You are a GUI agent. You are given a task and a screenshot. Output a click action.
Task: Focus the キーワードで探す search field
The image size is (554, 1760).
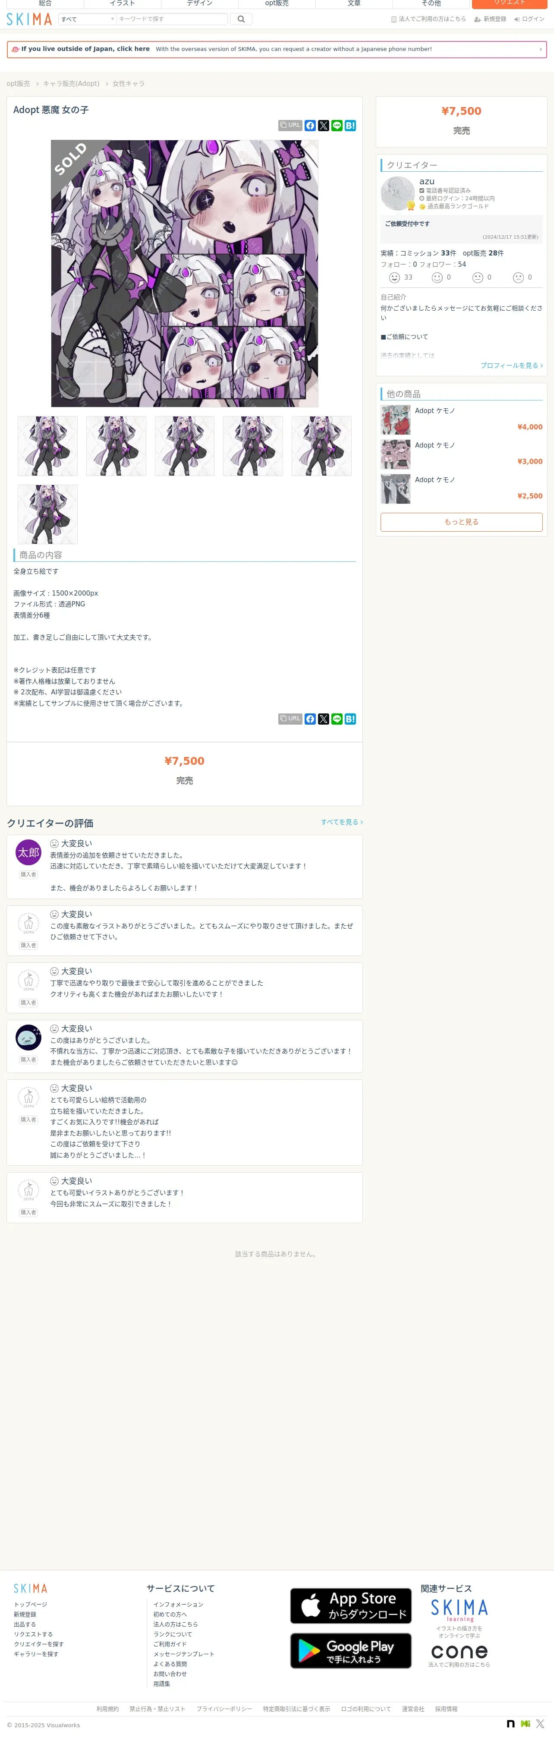(x=172, y=19)
